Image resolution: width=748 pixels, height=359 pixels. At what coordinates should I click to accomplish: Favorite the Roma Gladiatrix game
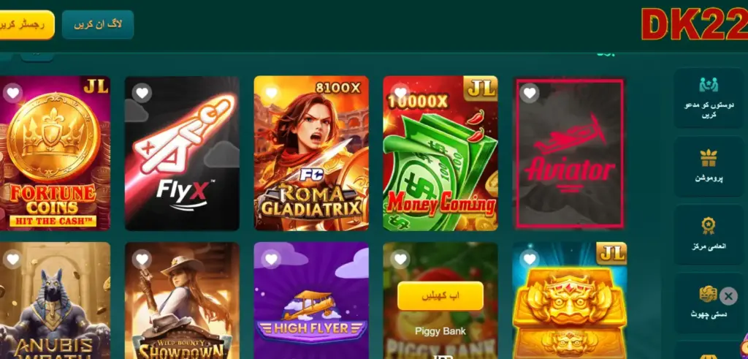[x=271, y=93]
